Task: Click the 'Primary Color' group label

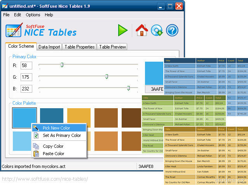Action: click(x=24, y=57)
